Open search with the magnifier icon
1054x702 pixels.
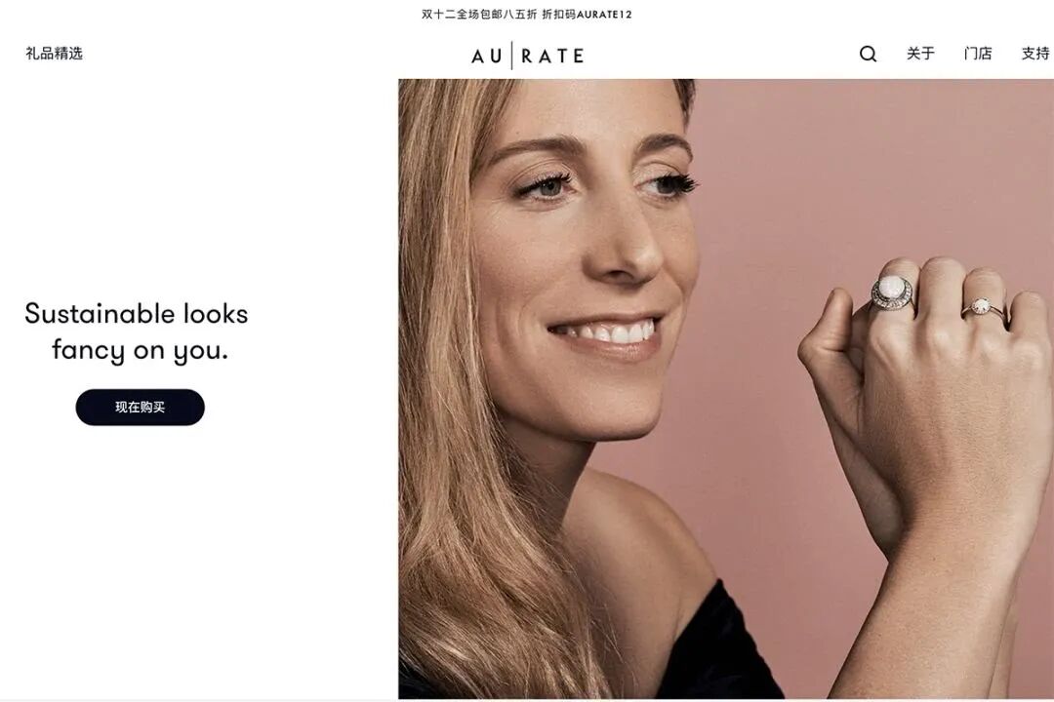tap(868, 54)
